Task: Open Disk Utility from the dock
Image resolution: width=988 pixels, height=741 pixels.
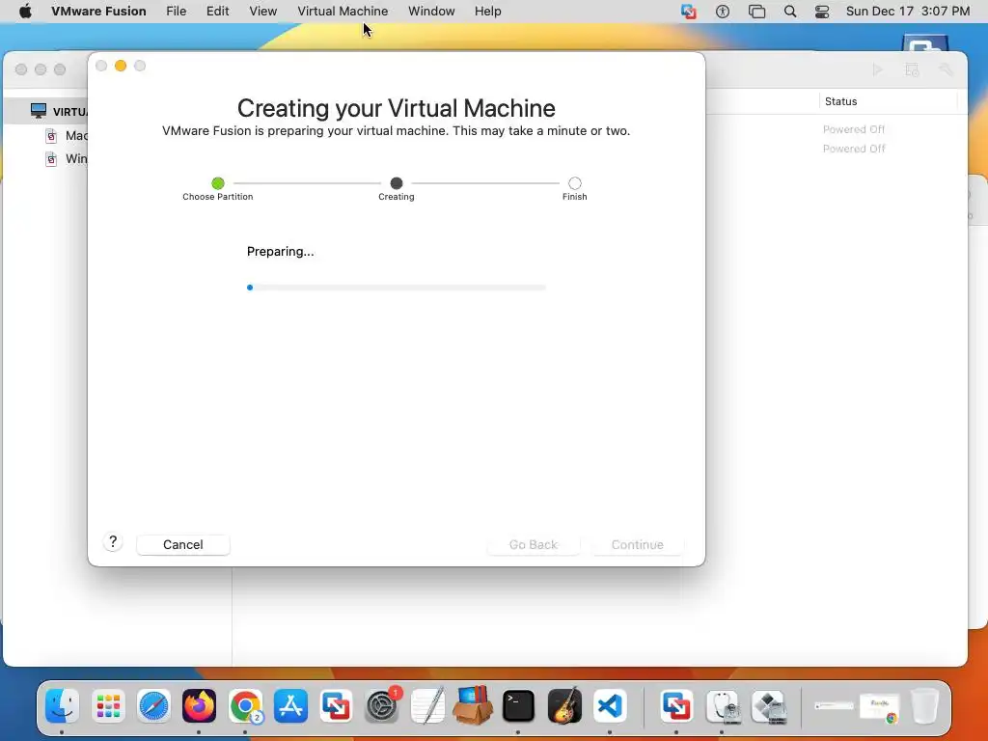Action: [722, 705]
